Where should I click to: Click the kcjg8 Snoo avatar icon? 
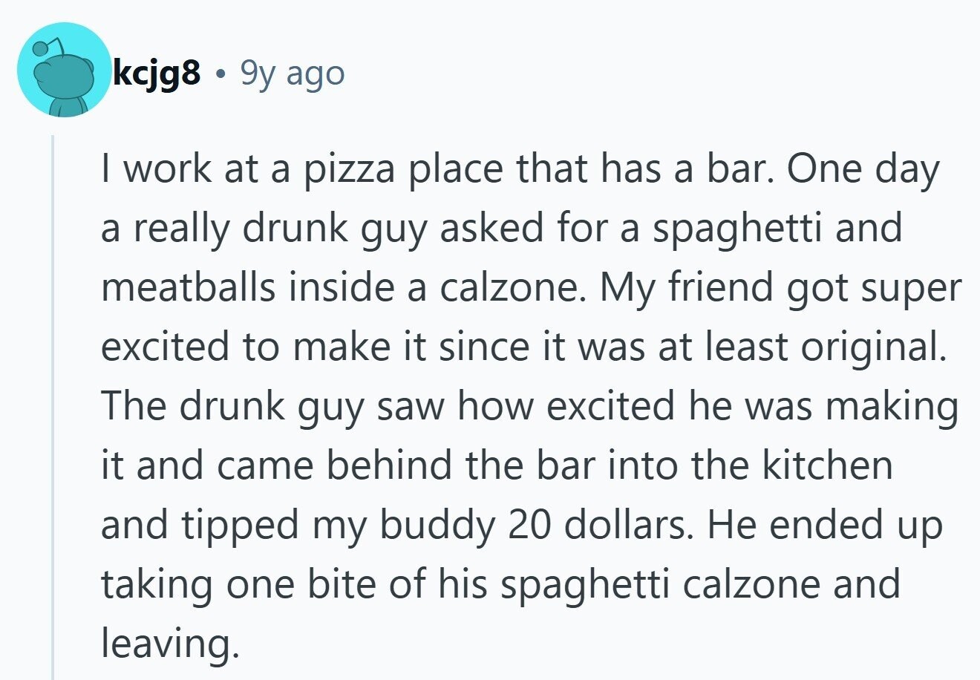tap(64, 70)
